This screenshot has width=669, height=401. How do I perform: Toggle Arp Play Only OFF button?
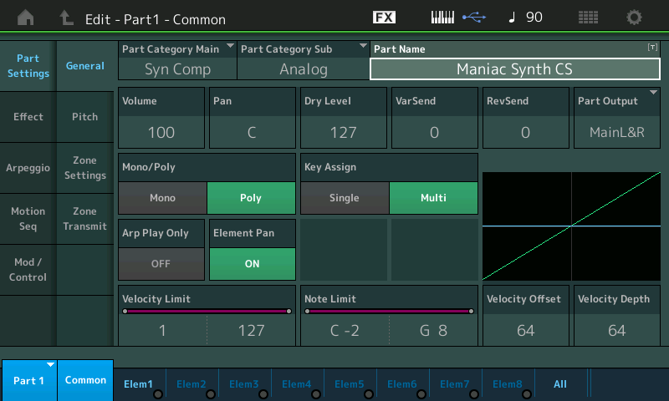click(162, 263)
